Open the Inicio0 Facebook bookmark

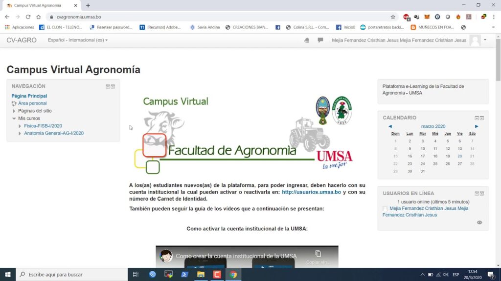pos(346,27)
